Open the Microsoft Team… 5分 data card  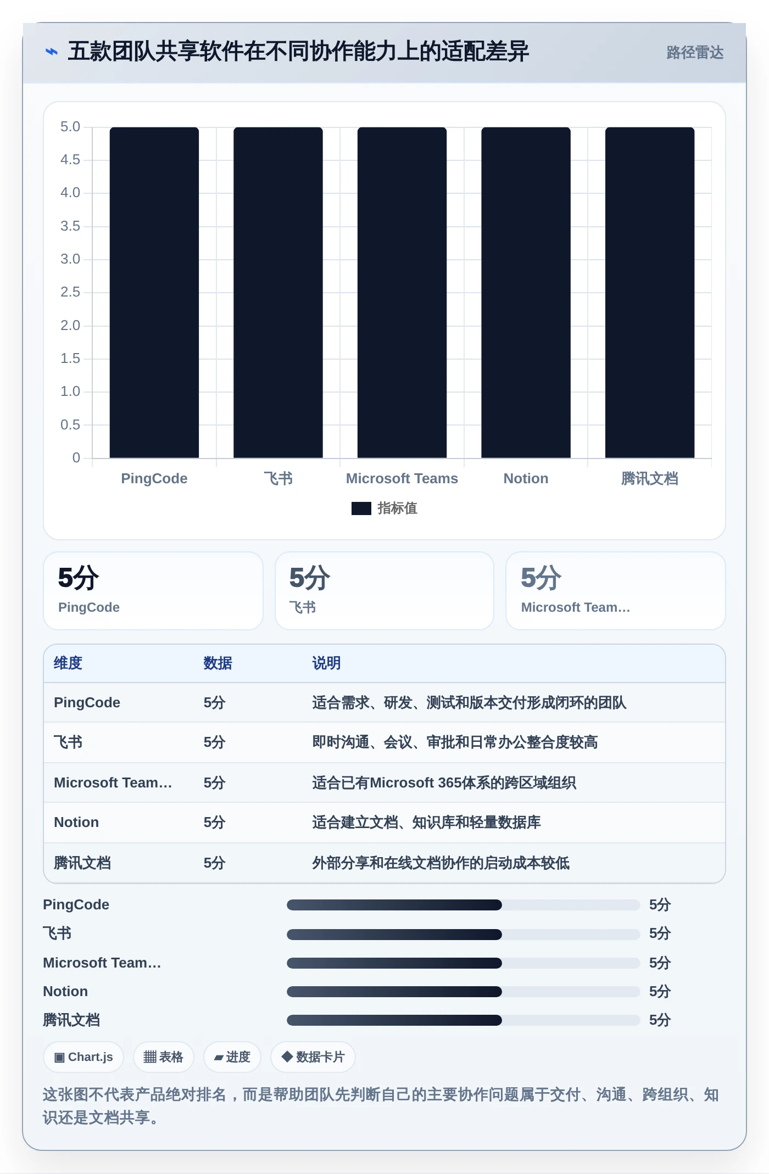tap(616, 591)
